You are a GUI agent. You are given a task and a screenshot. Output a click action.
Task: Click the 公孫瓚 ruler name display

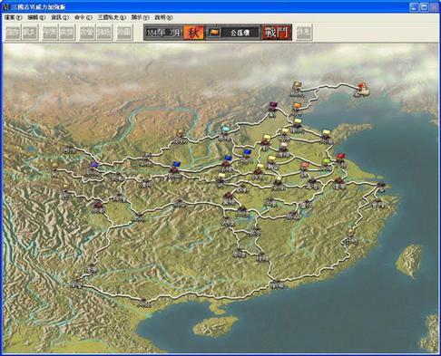pyautogui.click(x=240, y=33)
